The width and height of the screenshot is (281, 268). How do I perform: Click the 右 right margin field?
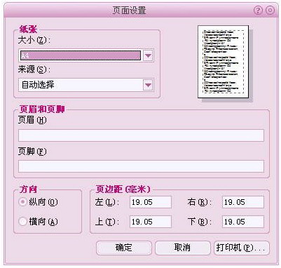243,202
